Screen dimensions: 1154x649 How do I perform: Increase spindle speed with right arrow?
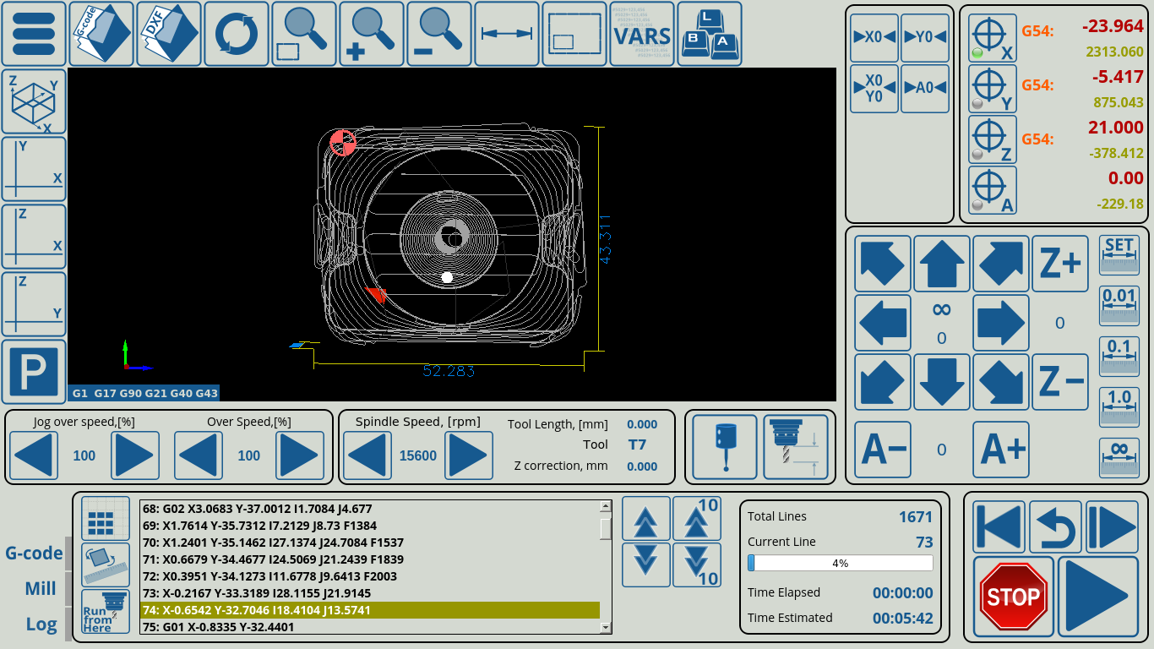point(469,455)
